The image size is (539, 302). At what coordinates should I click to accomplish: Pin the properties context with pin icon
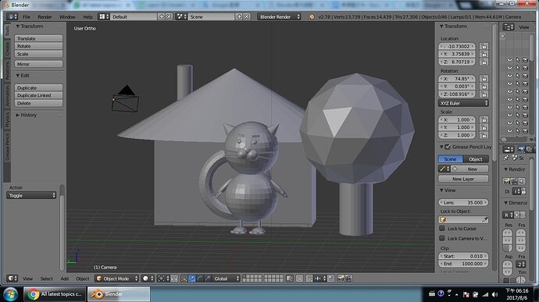506,158
